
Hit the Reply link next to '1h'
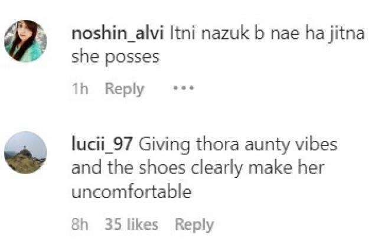pos(124,89)
